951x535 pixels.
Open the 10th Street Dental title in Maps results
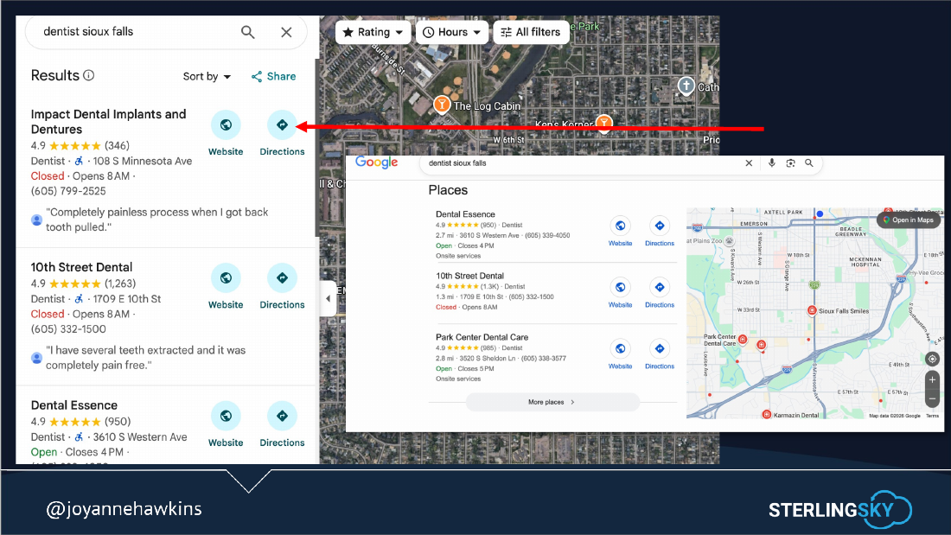[x=81, y=267]
